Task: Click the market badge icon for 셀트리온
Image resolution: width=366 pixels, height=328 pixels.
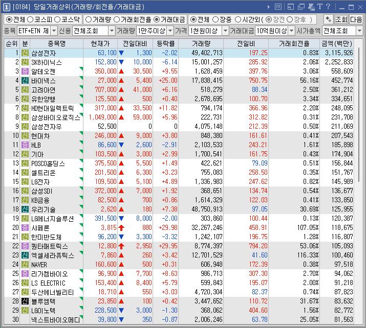Action: click(x=25, y=172)
